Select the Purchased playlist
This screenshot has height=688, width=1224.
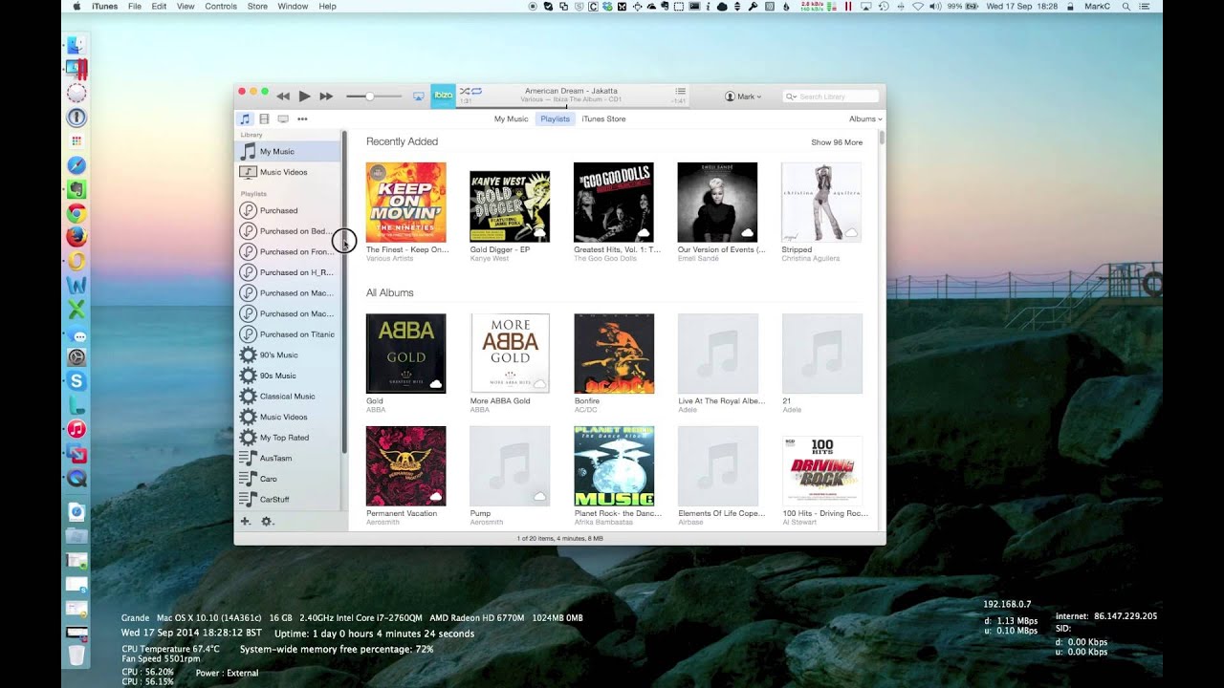(x=288, y=210)
